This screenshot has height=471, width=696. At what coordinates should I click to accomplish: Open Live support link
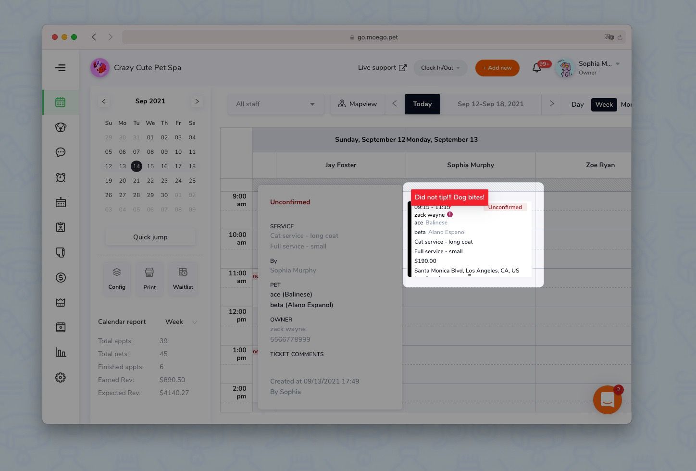[x=382, y=68]
